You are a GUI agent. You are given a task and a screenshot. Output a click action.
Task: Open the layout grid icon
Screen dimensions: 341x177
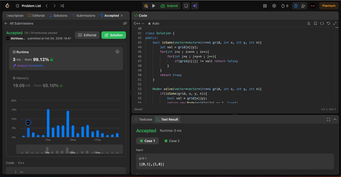click(265, 6)
